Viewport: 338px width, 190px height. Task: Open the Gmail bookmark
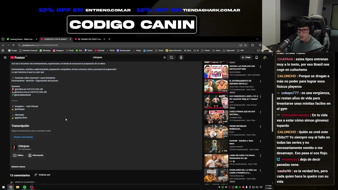click(70, 50)
